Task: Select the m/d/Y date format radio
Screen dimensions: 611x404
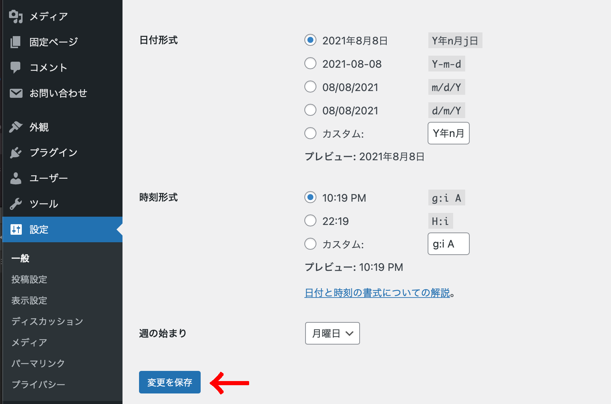Action: 310,87
